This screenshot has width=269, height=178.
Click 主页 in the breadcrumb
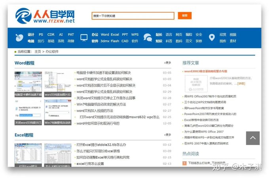[38, 52]
